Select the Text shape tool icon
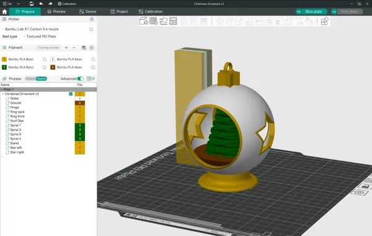Viewport: 372px width, 236px height. (299, 21)
